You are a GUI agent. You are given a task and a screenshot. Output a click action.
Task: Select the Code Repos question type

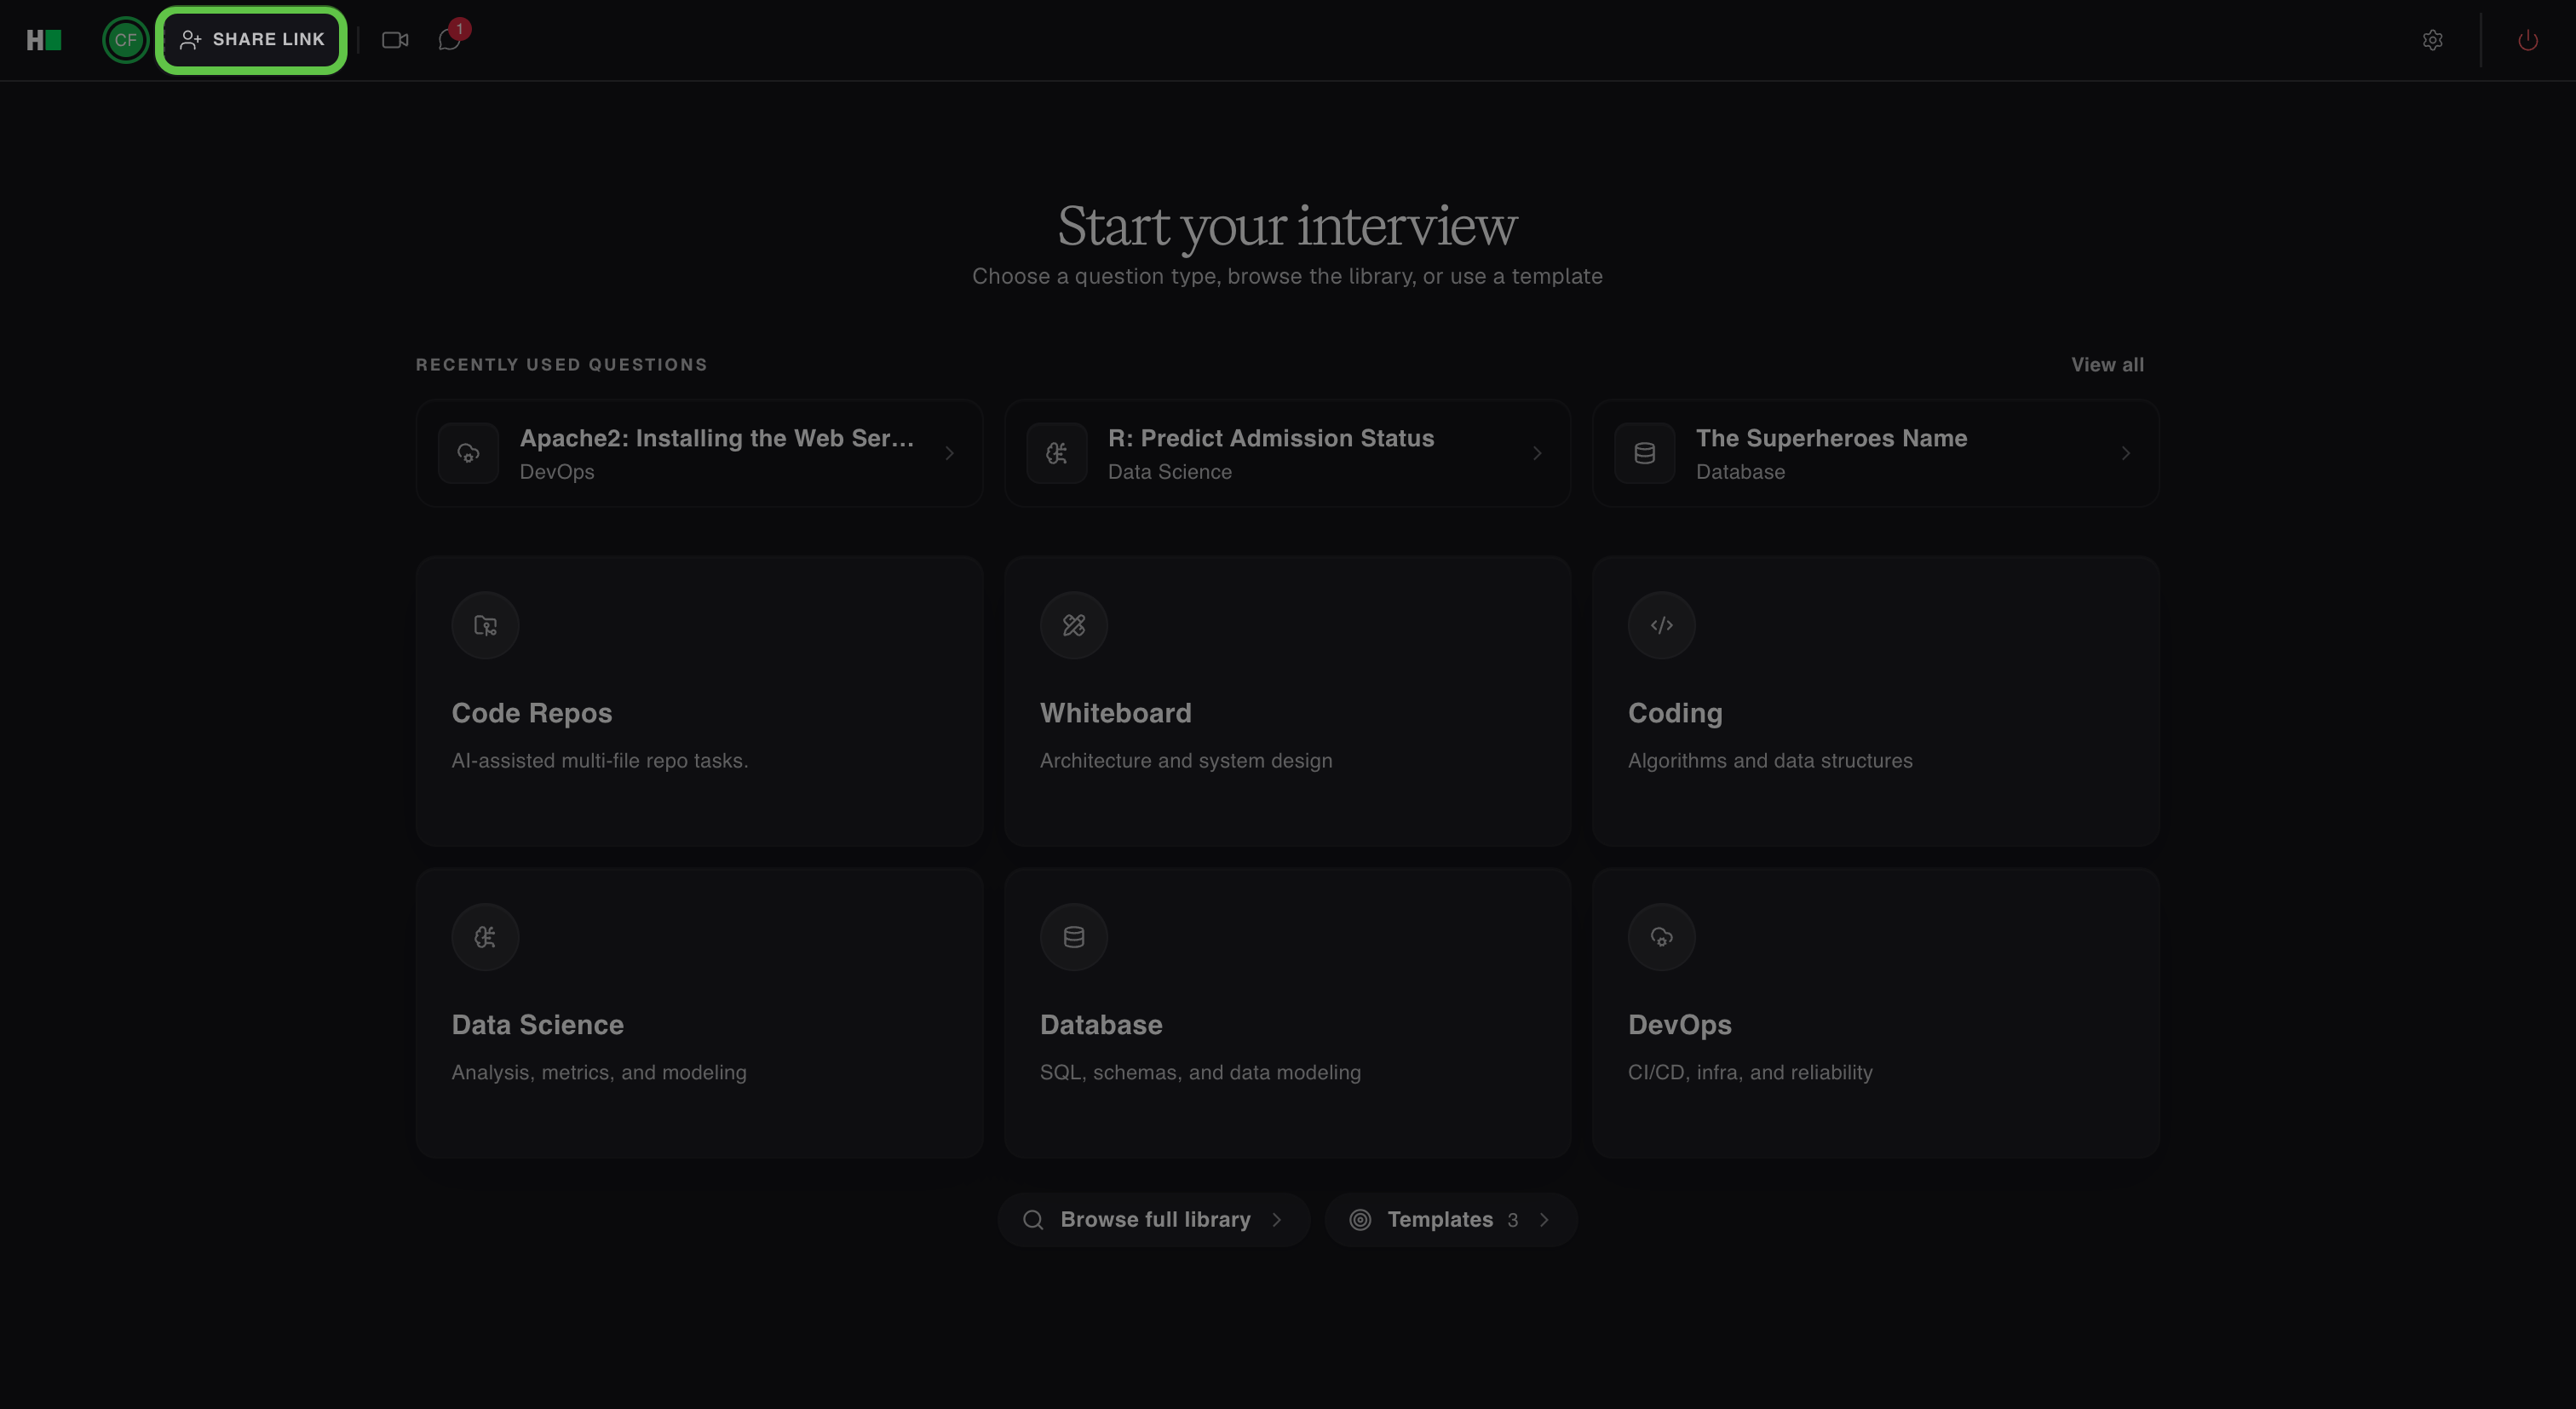click(699, 701)
